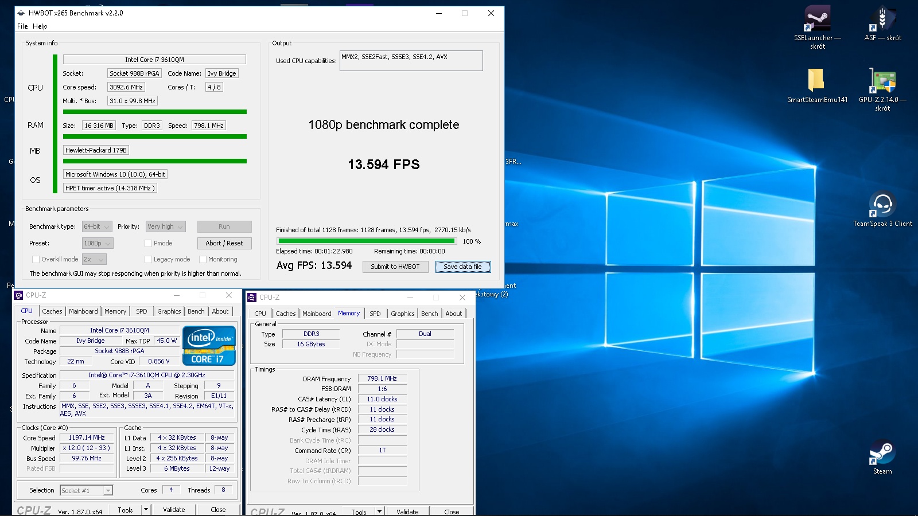Image resolution: width=918 pixels, height=516 pixels.
Task: Switch to Mainboard tab in left CPU-Z
Action: point(83,311)
